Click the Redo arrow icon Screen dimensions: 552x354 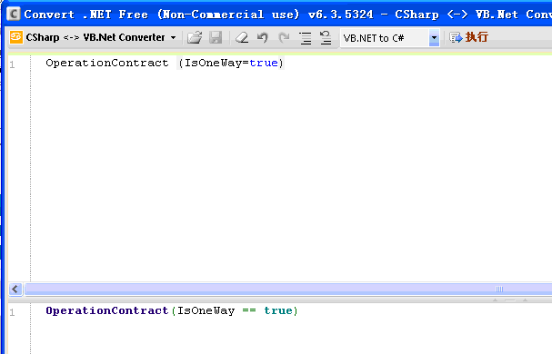pyautogui.click(x=284, y=37)
